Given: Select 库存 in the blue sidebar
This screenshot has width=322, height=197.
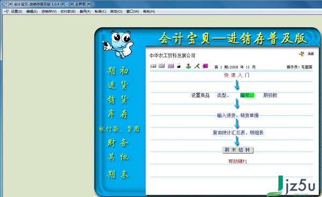Looking at the screenshot, I should click(118, 114).
